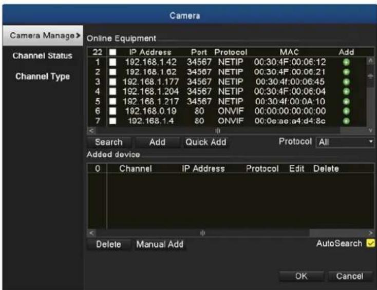Tick the checkbox for 192.168.0.19
Screen dimensions: 377x290
click(112, 111)
